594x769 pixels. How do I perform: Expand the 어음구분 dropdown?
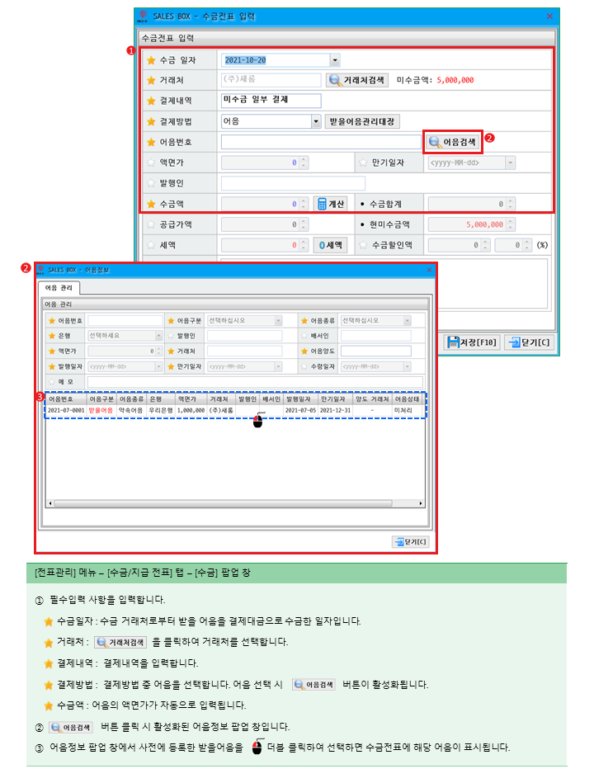click(x=278, y=320)
